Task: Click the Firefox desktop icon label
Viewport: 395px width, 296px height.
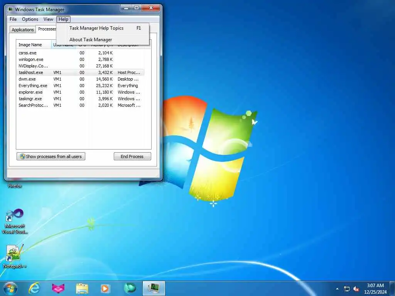Action: [15, 186]
